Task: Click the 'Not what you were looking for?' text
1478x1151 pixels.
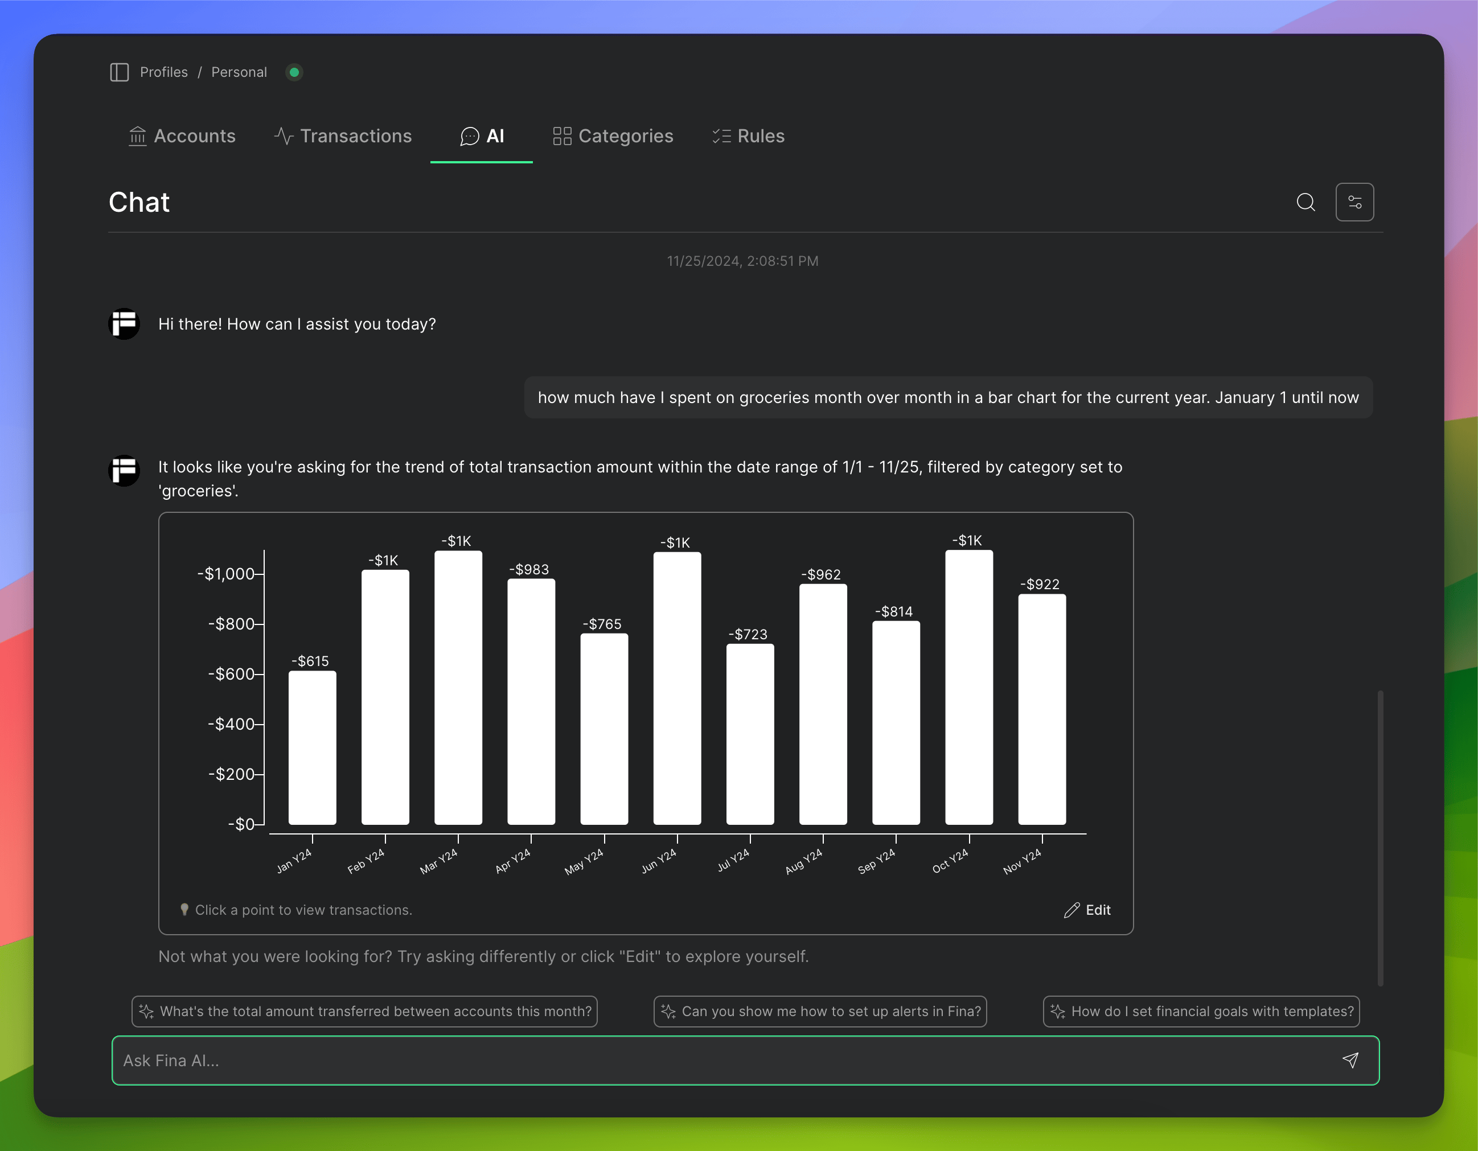Action: point(484,957)
